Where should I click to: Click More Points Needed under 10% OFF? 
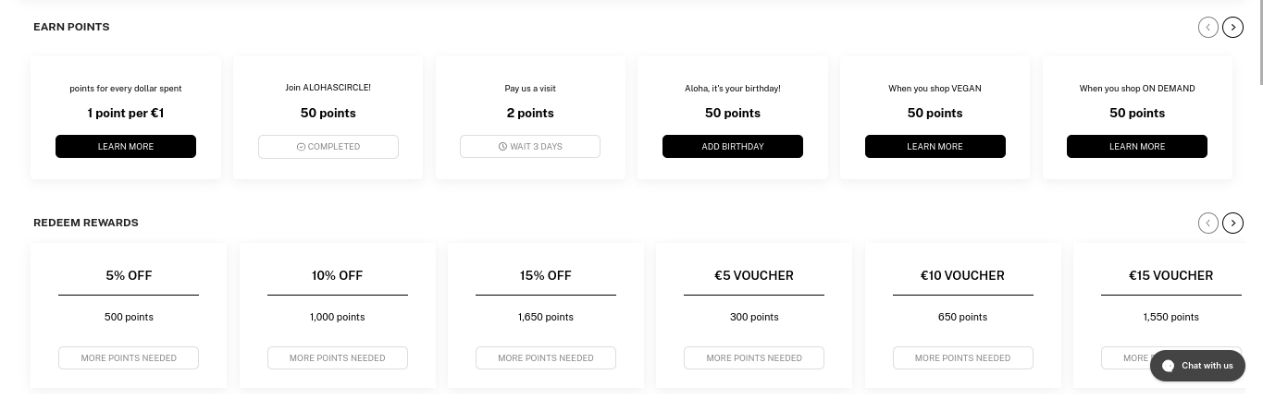click(338, 358)
